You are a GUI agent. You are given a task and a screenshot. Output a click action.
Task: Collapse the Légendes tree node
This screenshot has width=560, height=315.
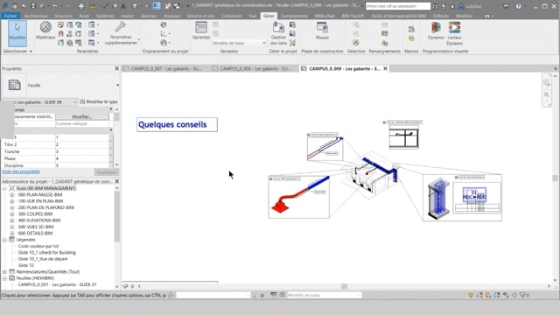pos(4,240)
